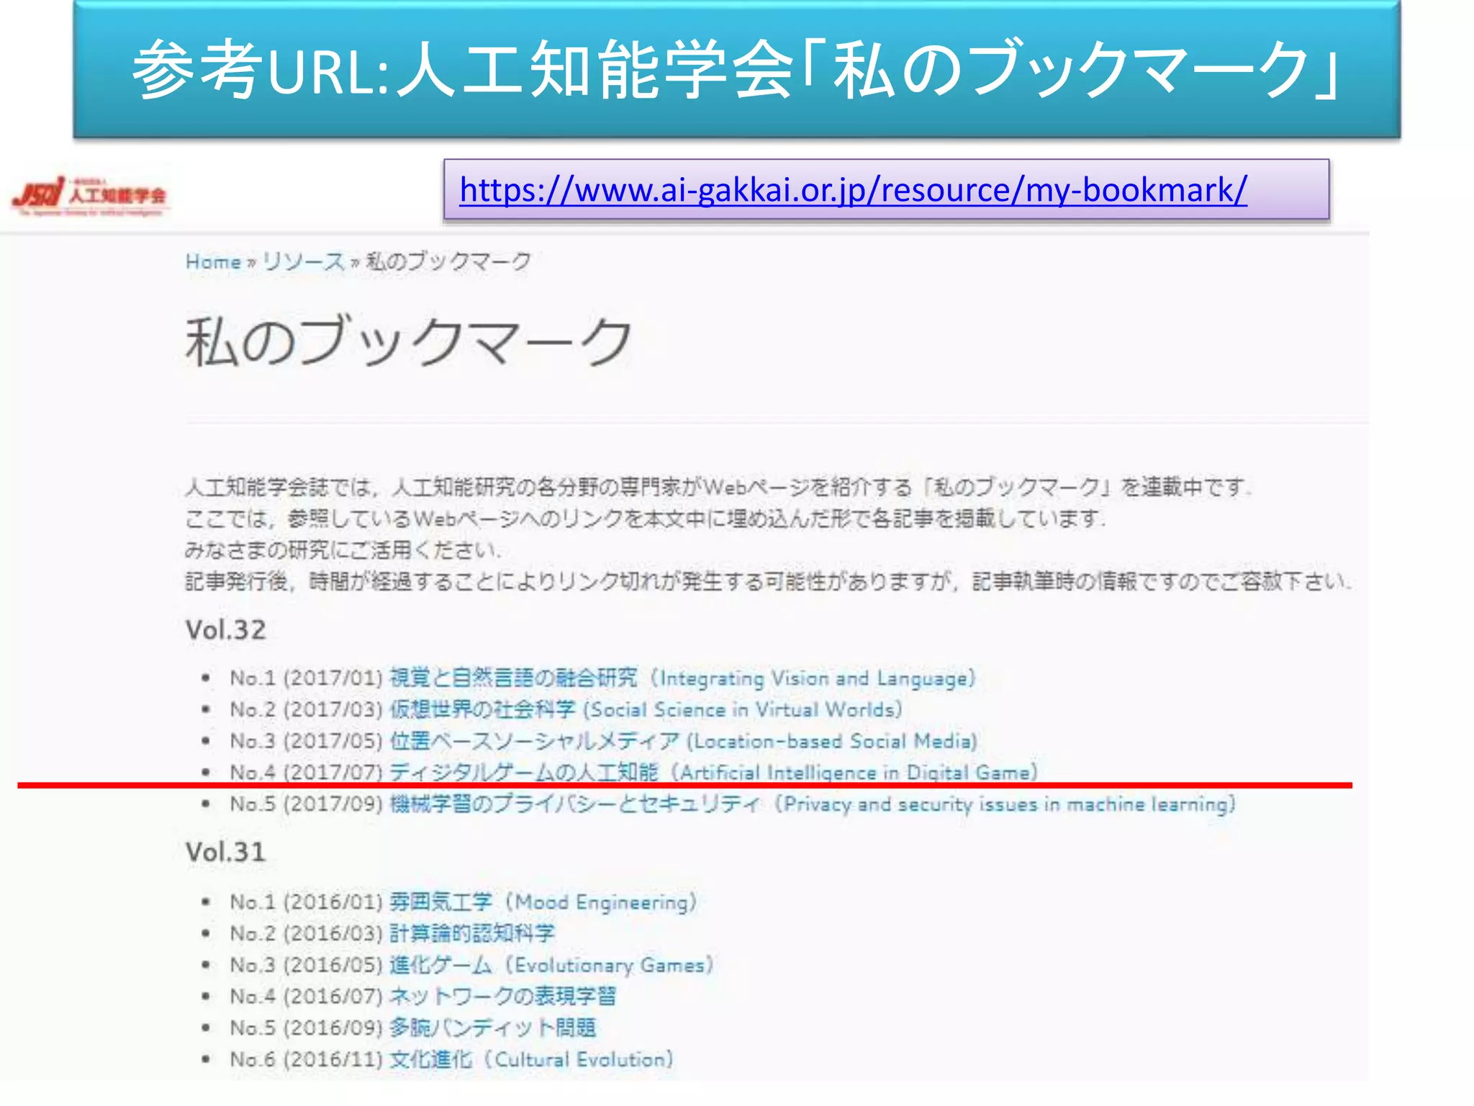This screenshot has height=1106, width=1474.
Task: Click 私のブックマーク breadcrumb text
Action: point(448,261)
